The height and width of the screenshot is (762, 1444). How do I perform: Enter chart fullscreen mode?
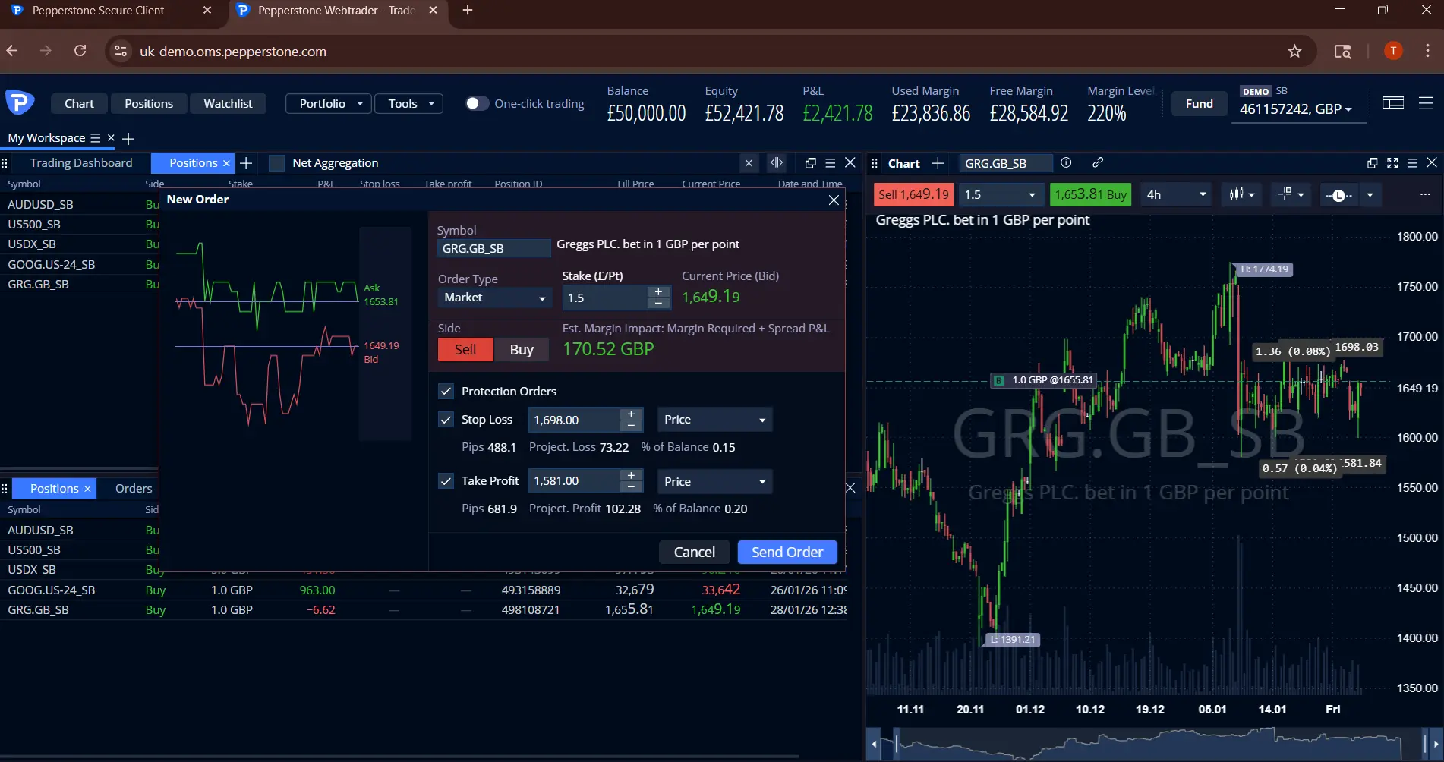pyautogui.click(x=1392, y=163)
